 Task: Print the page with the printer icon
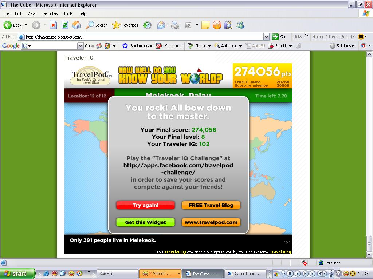coord(175,25)
